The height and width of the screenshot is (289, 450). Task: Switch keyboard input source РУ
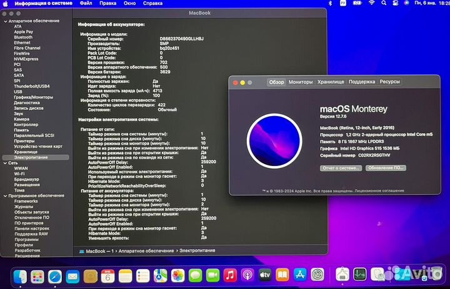pos(343,3)
